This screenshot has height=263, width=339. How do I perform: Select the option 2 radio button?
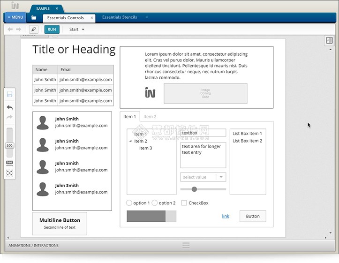(x=154, y=203)
